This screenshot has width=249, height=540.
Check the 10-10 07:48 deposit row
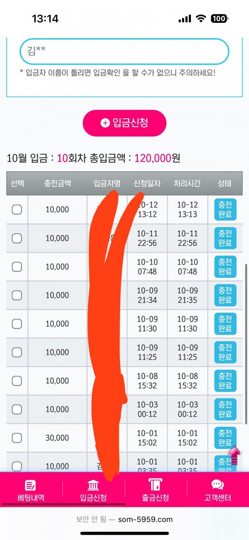coord(17,267)
